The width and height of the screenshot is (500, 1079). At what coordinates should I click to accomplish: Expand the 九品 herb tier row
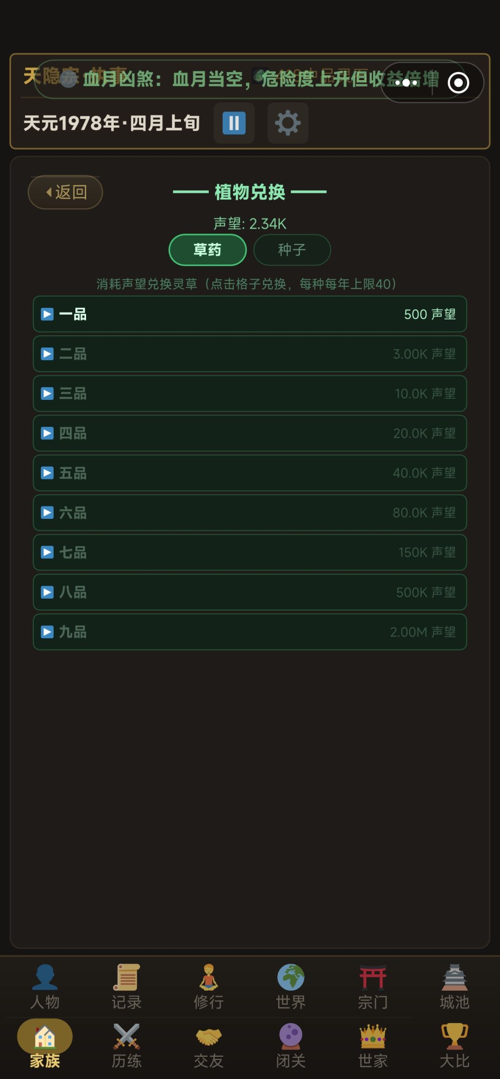pos(250,632)
